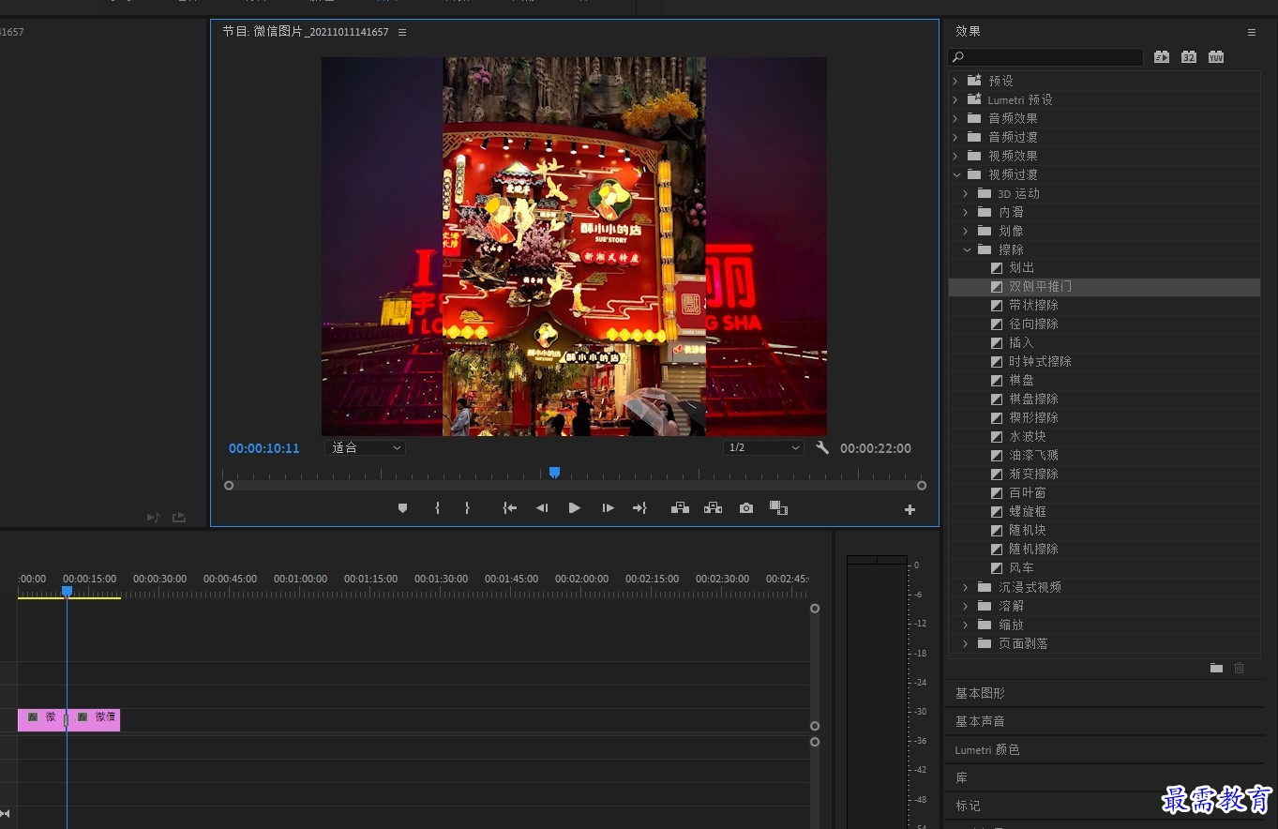Click the 效果 panel title tab
Viewport: 1278px width, 829px height.
tap(968, 32)
